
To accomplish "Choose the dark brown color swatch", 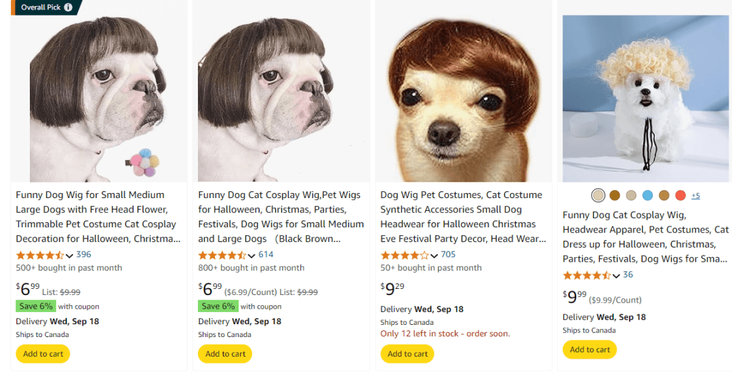I will [615, 195].
